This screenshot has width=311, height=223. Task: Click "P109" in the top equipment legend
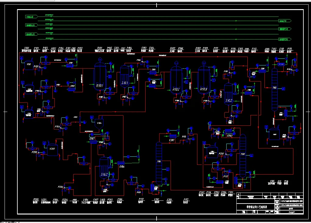click(x=205, y=48)
